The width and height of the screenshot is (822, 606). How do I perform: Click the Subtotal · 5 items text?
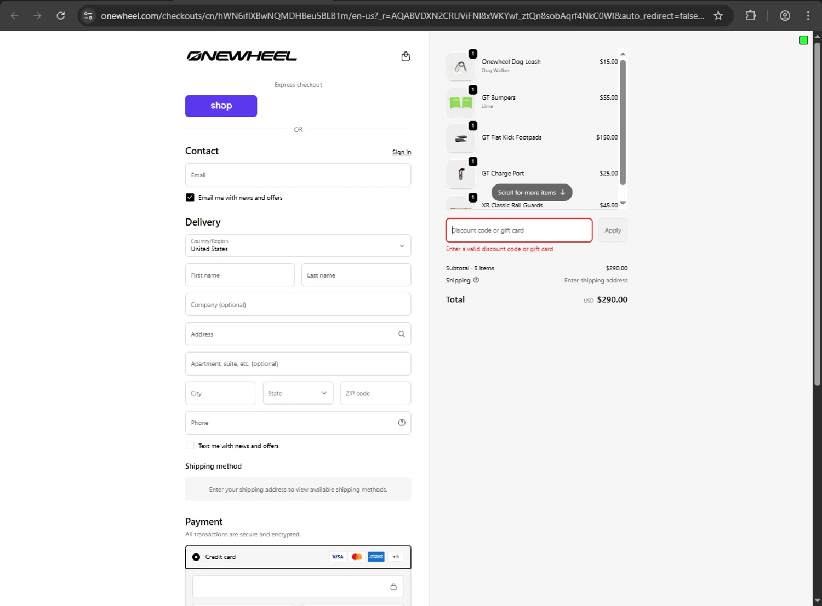tap(470, 268)
